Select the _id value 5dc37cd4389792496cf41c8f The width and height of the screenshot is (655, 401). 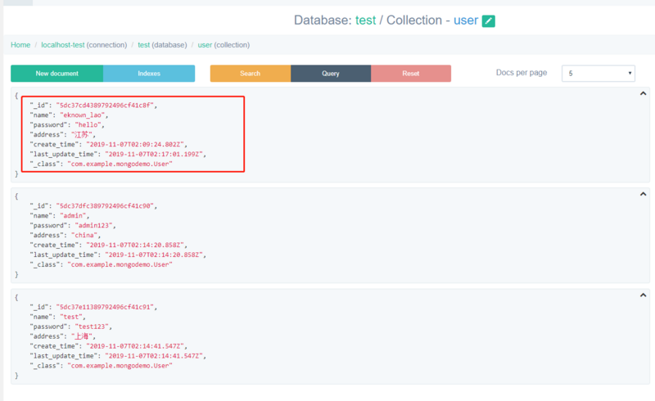105,106
